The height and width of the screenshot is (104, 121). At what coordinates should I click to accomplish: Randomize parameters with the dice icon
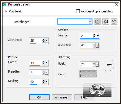[106, 22]
